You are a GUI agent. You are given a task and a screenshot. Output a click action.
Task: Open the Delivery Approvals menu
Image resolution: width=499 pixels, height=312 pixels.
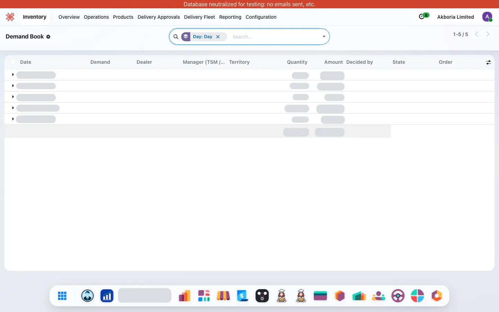point(159,17)
